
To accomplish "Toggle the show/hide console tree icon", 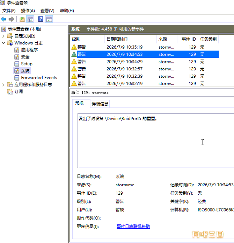I will click(30, 19).
